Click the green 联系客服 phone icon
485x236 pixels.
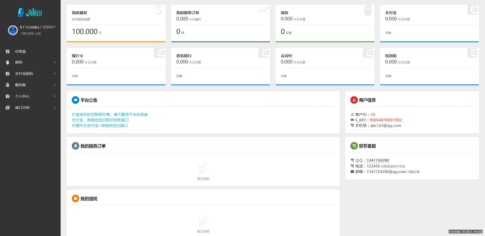(x=354, y=146)
